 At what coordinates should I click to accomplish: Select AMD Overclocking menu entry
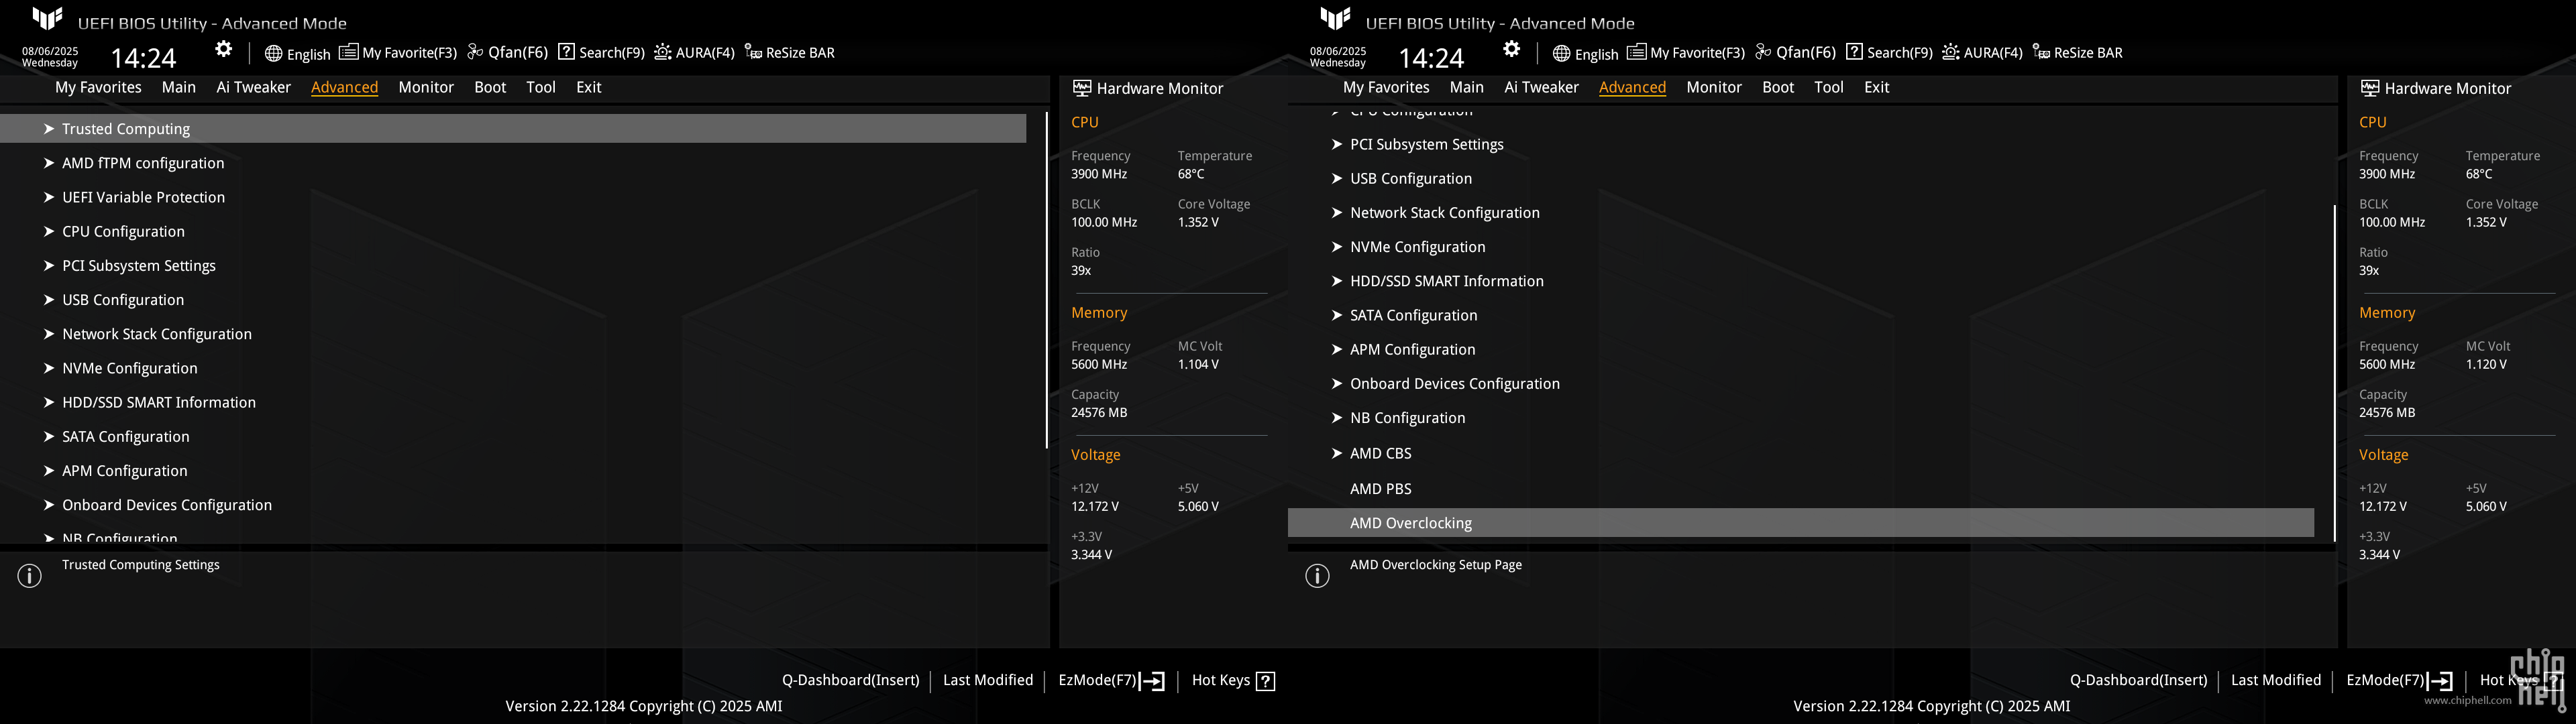click(1800, 523)
